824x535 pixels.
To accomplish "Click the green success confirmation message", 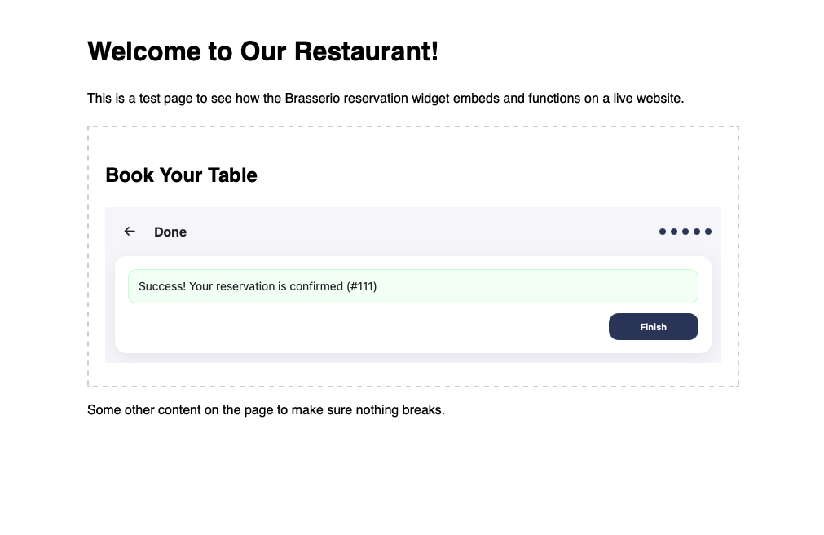I will [489, 286].
